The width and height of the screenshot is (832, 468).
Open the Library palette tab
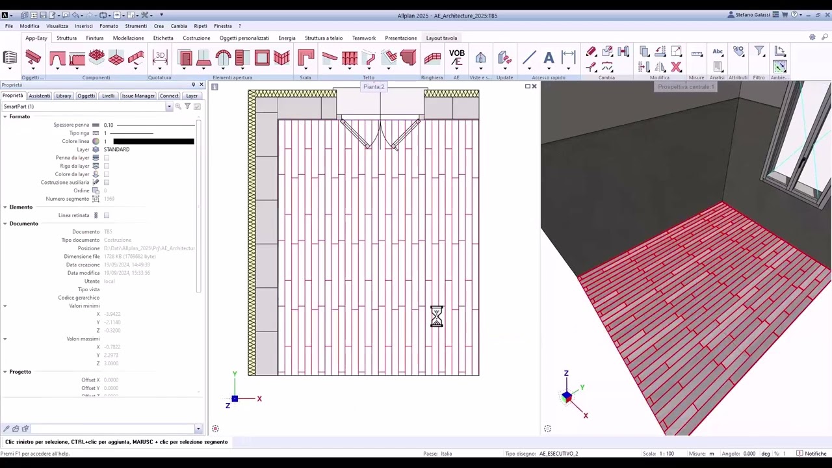pos(64,96)
